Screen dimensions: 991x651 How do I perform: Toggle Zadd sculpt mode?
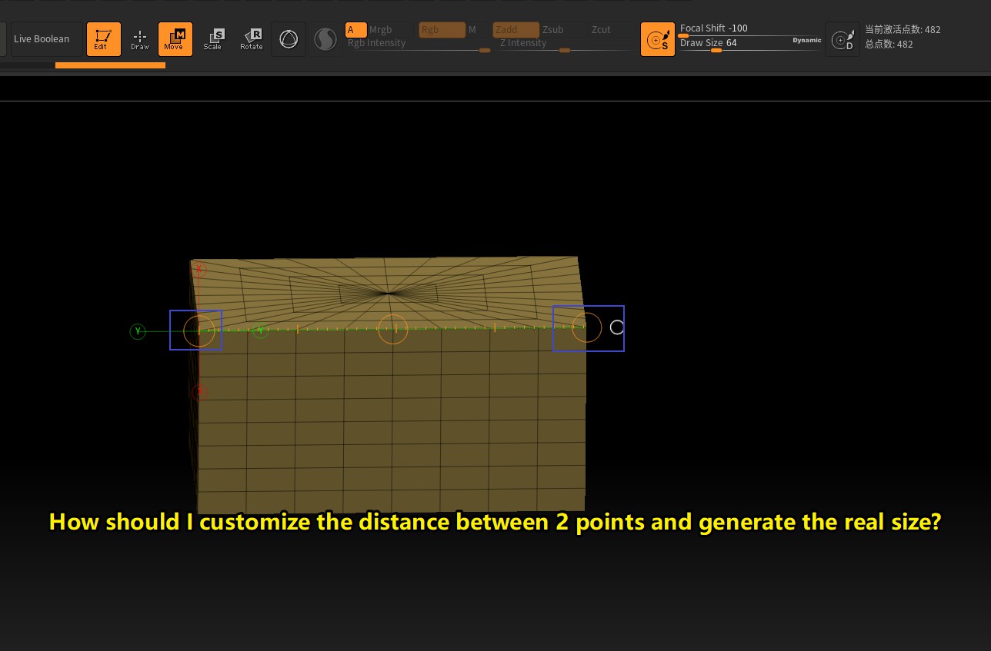click(x=516, y=30)
